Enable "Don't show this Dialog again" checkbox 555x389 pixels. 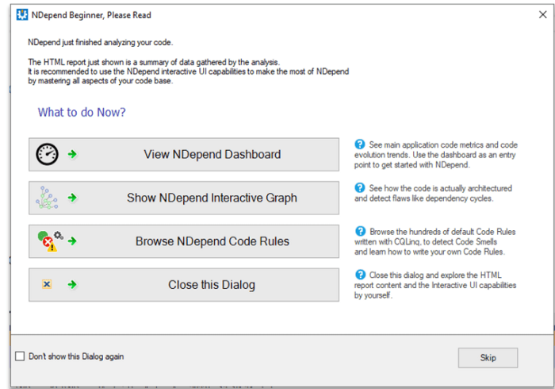pos(20,356)
